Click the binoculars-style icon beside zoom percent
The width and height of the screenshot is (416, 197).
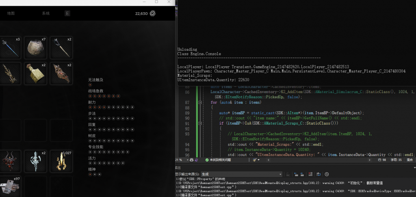[x=192, y=160]
